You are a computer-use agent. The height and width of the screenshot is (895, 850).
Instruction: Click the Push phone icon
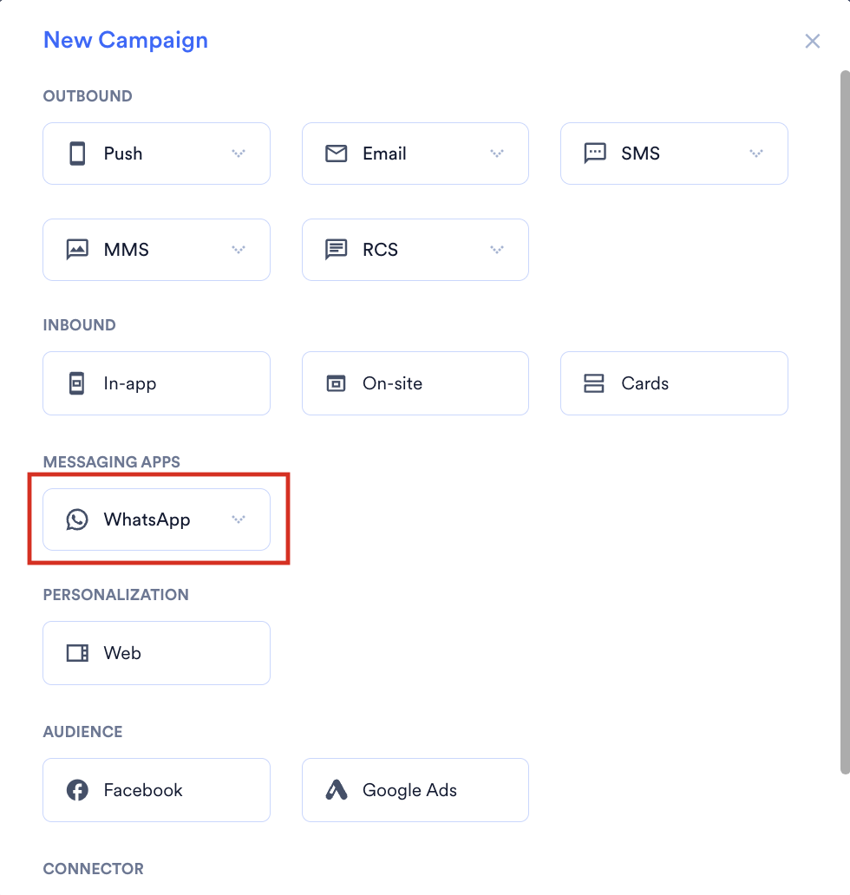(77, 154)
